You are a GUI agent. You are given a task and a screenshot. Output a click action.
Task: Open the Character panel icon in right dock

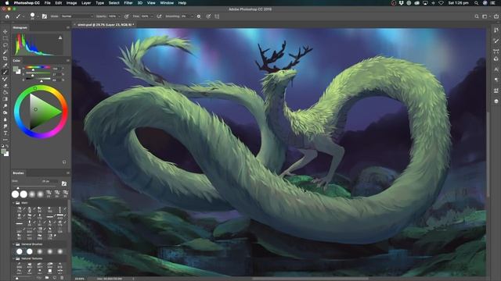pyautogui.click(x=496, y=69)
